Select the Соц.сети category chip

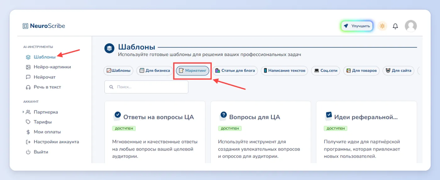point(326,71)
